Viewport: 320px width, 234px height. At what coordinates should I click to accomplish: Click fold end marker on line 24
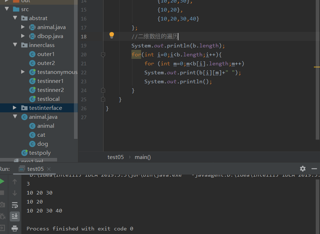pyautogui.click(x=103, y=90)
